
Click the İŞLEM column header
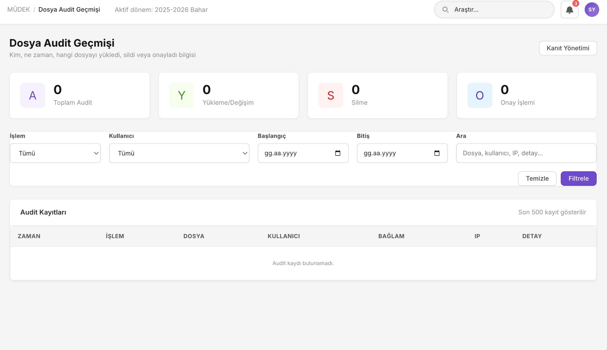tap(115, 236)
